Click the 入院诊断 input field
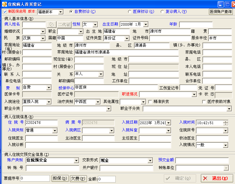Screen dimensions: 235x184 click(x=98, y=145)
